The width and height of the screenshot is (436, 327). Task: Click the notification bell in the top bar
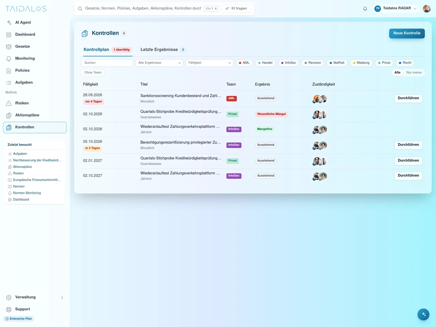click(x=365, y=9)
